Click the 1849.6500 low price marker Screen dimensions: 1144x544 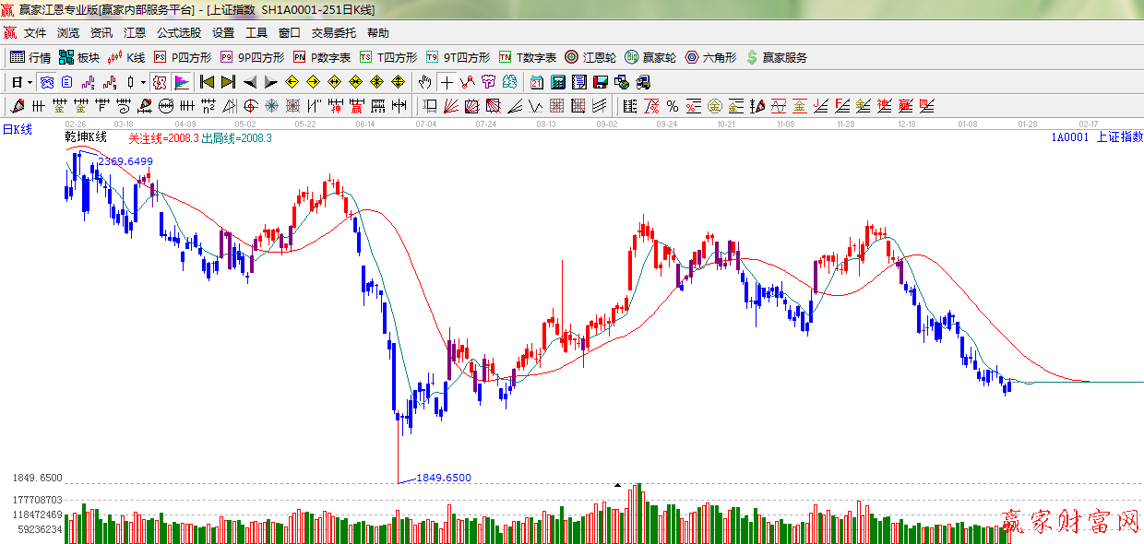click(x=443, y=478)
